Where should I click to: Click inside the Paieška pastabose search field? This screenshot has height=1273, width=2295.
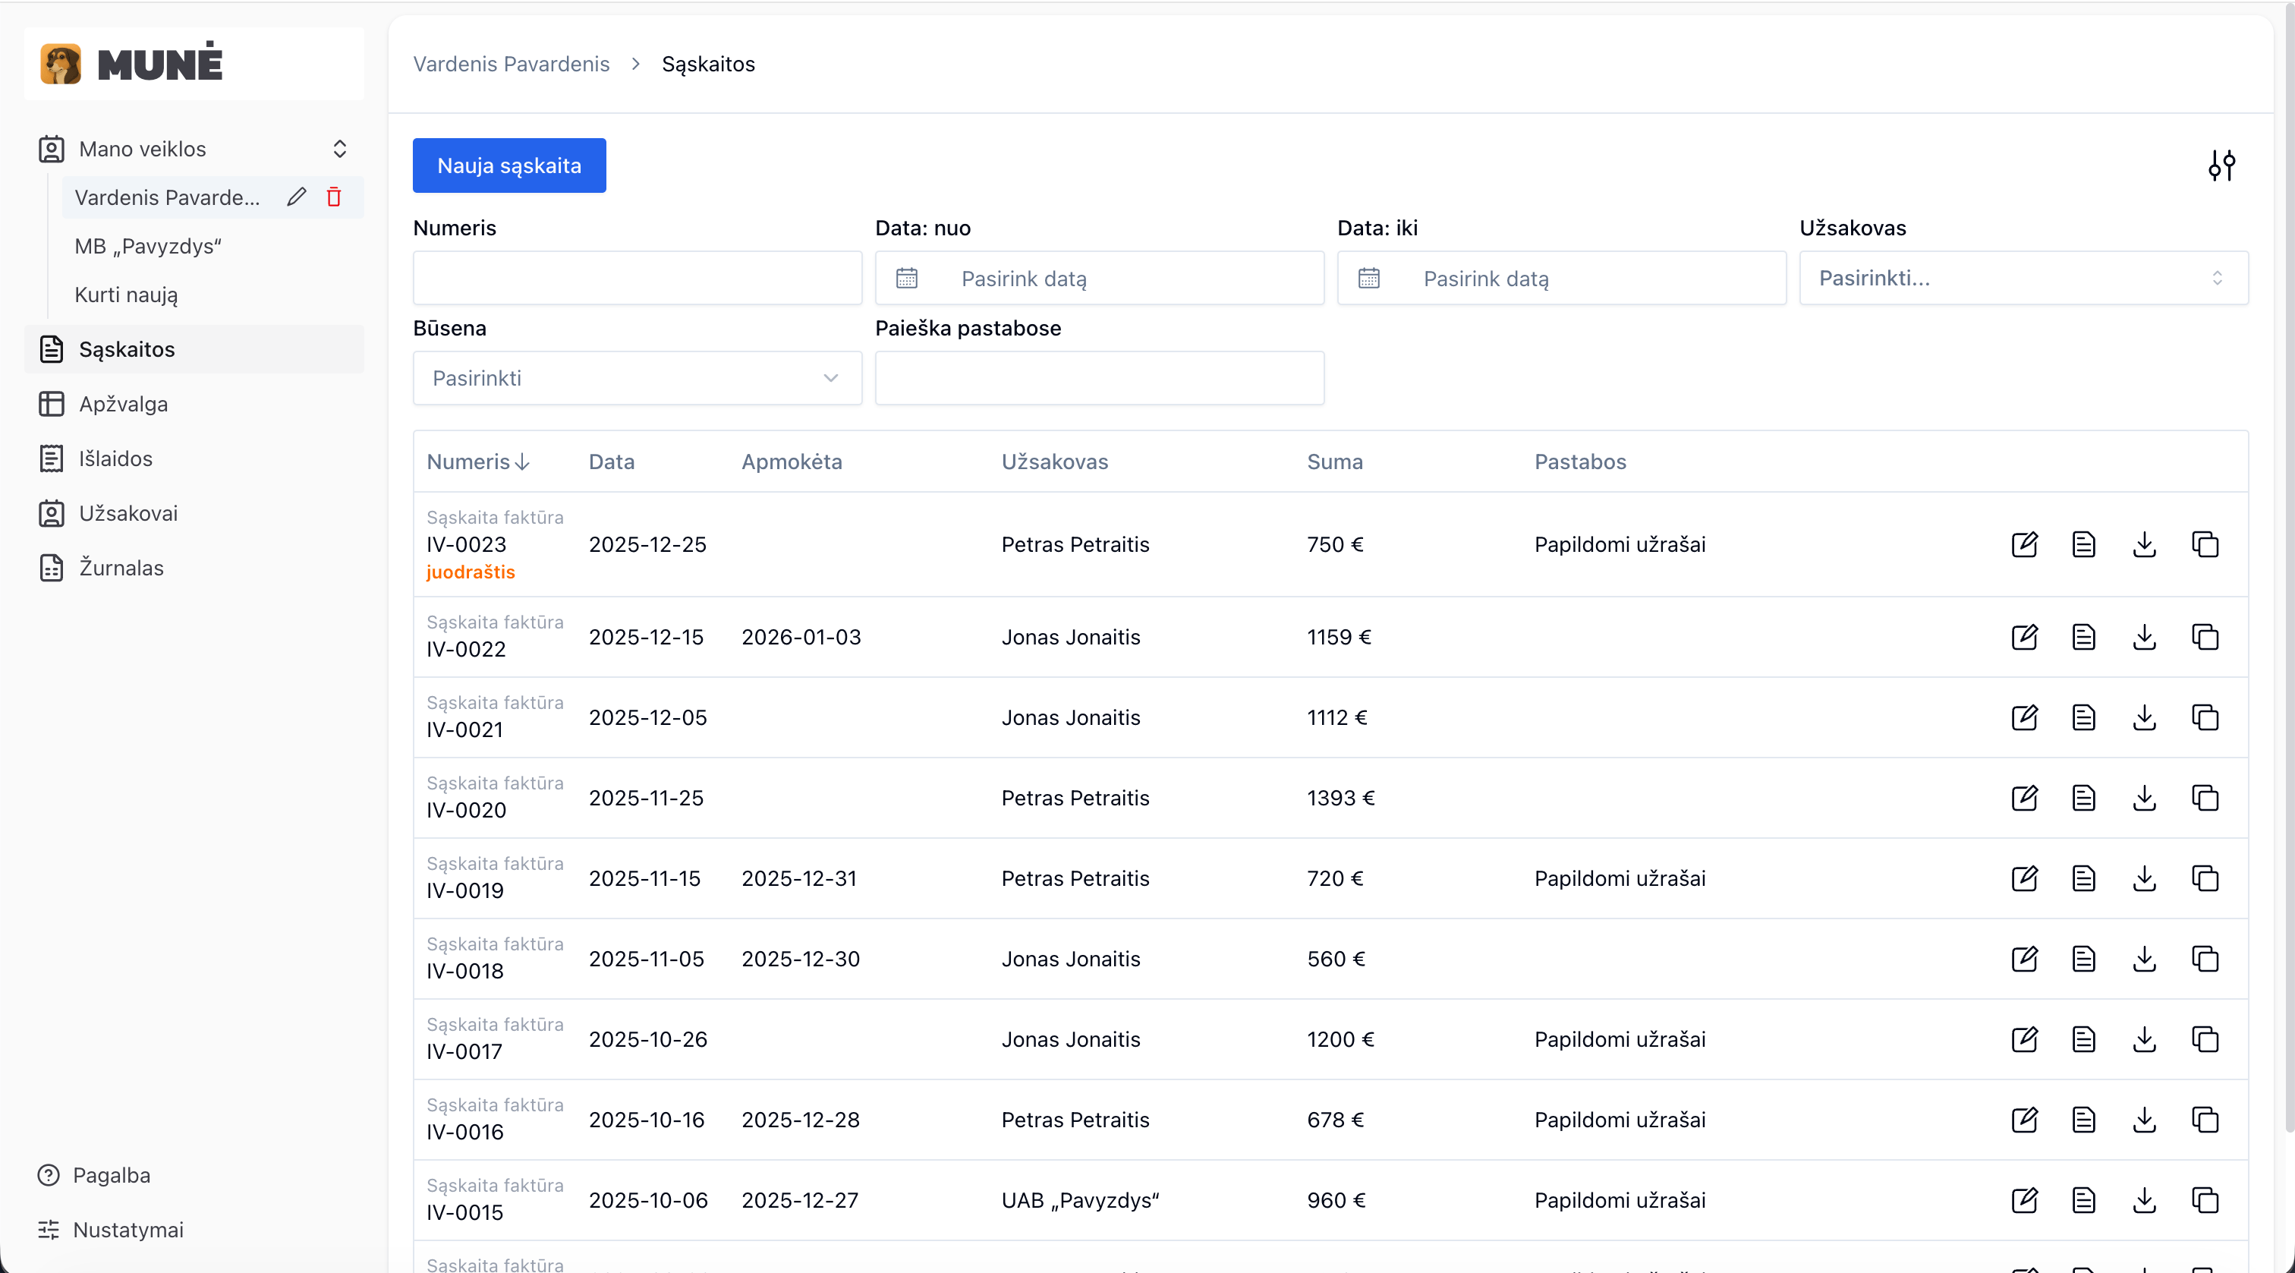1098,378
